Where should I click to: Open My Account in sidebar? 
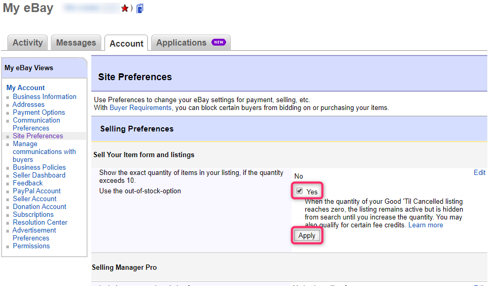(26, 88)
